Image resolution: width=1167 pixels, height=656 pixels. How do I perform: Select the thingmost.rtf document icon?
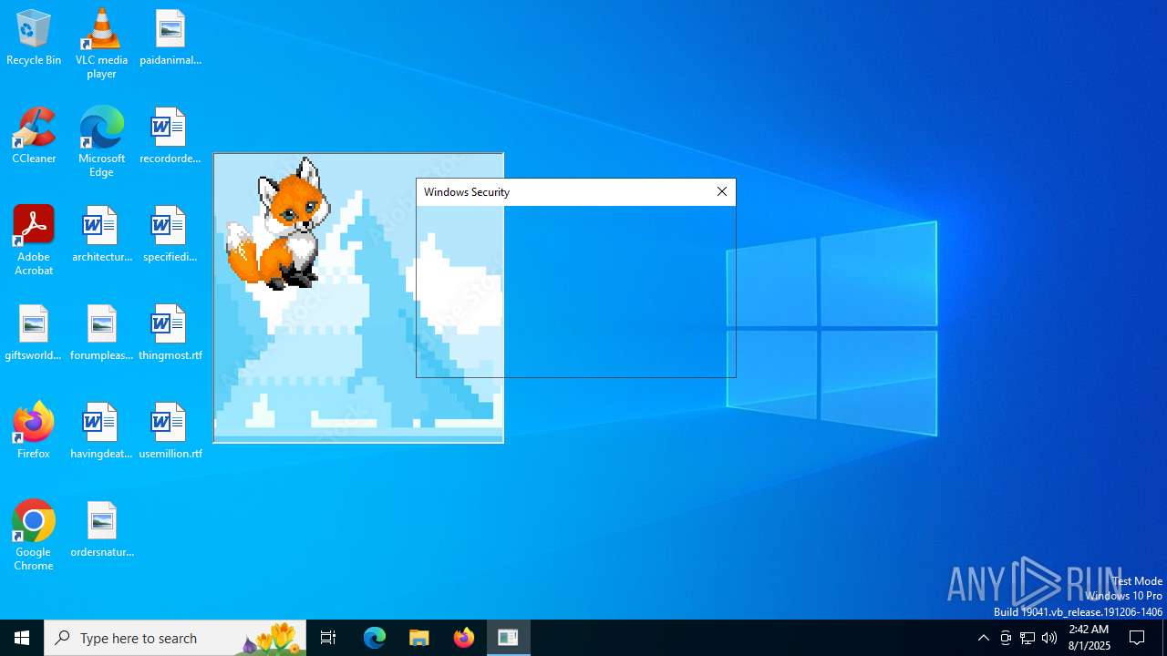[x=170, y=333]
